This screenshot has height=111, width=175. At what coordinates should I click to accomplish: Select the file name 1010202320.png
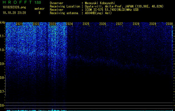tap(14, 7)
